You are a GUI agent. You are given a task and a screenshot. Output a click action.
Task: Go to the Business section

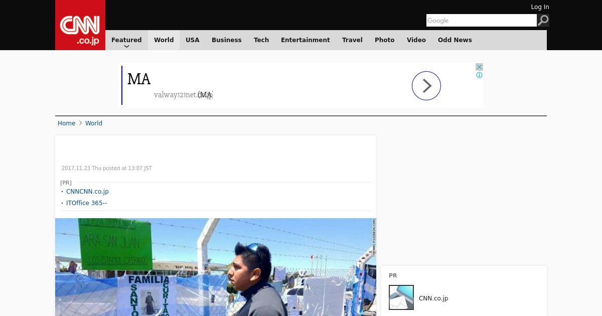click(x=227, y=40)
